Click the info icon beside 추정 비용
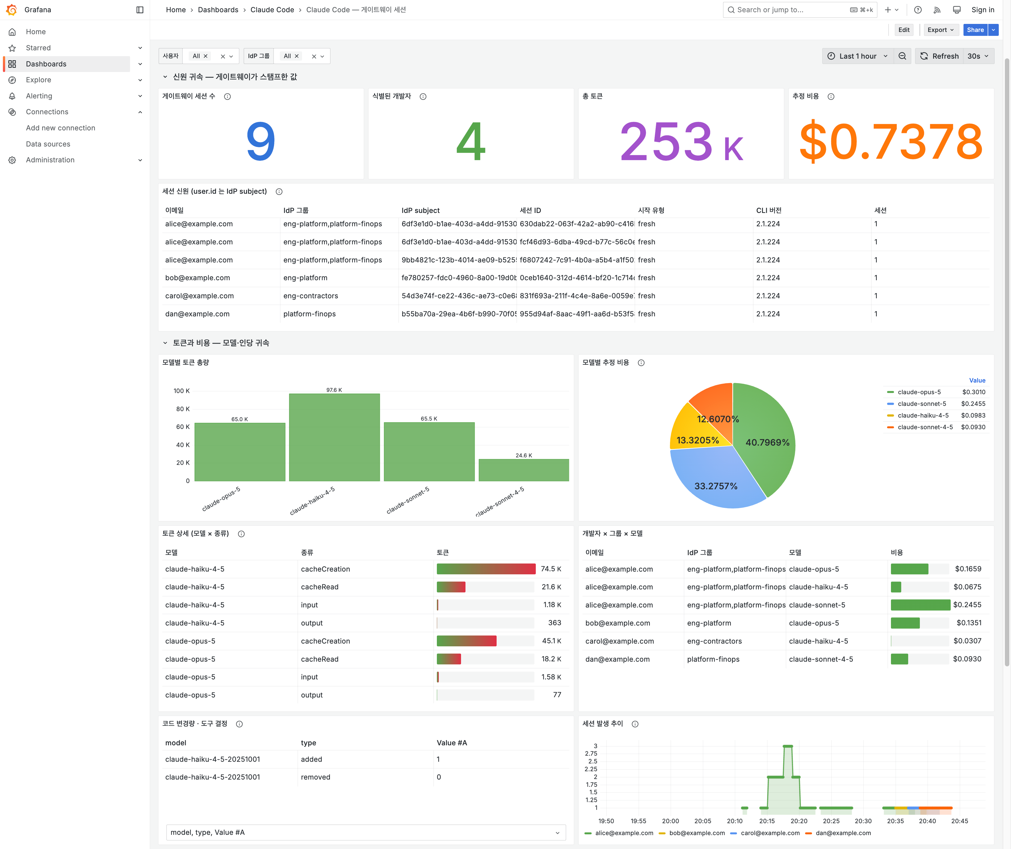This screenshot has width=1011, height=849. [x=831, y=96]
